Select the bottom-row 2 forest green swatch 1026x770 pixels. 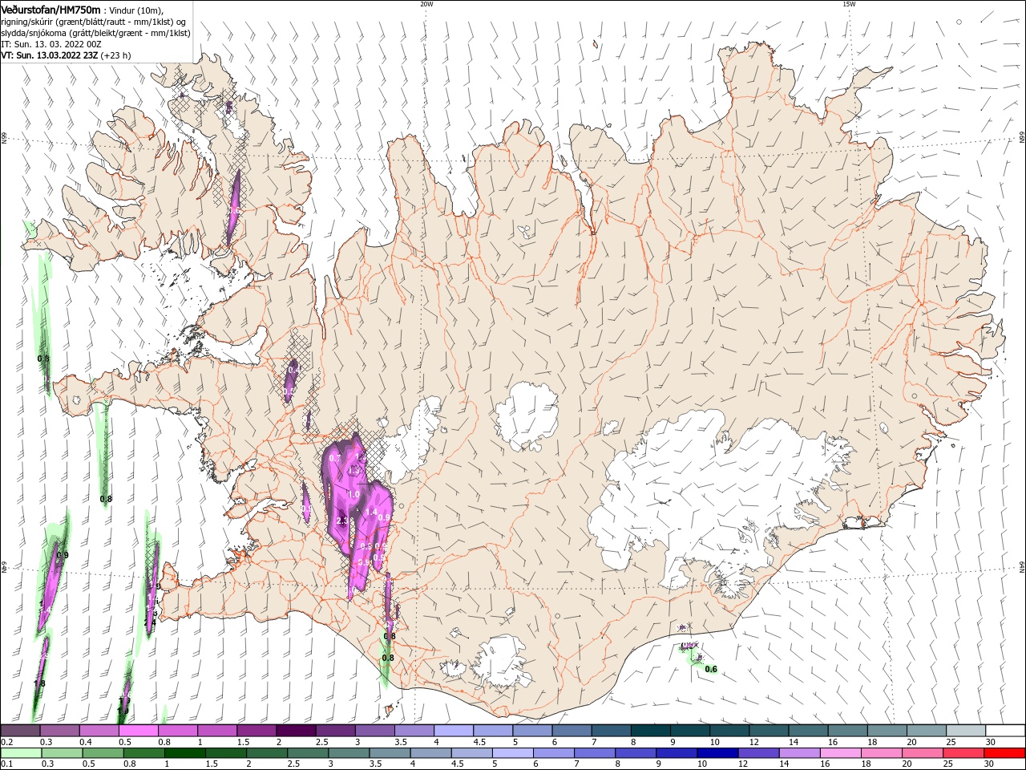[267, 753]
